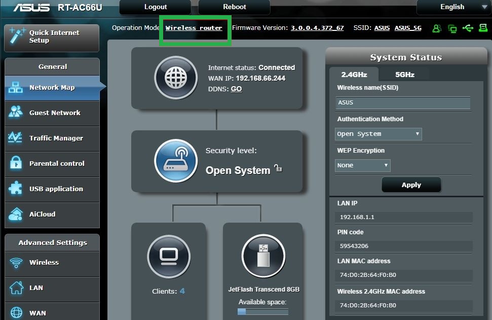
Task: Click the Apply button
Action: 411,185
